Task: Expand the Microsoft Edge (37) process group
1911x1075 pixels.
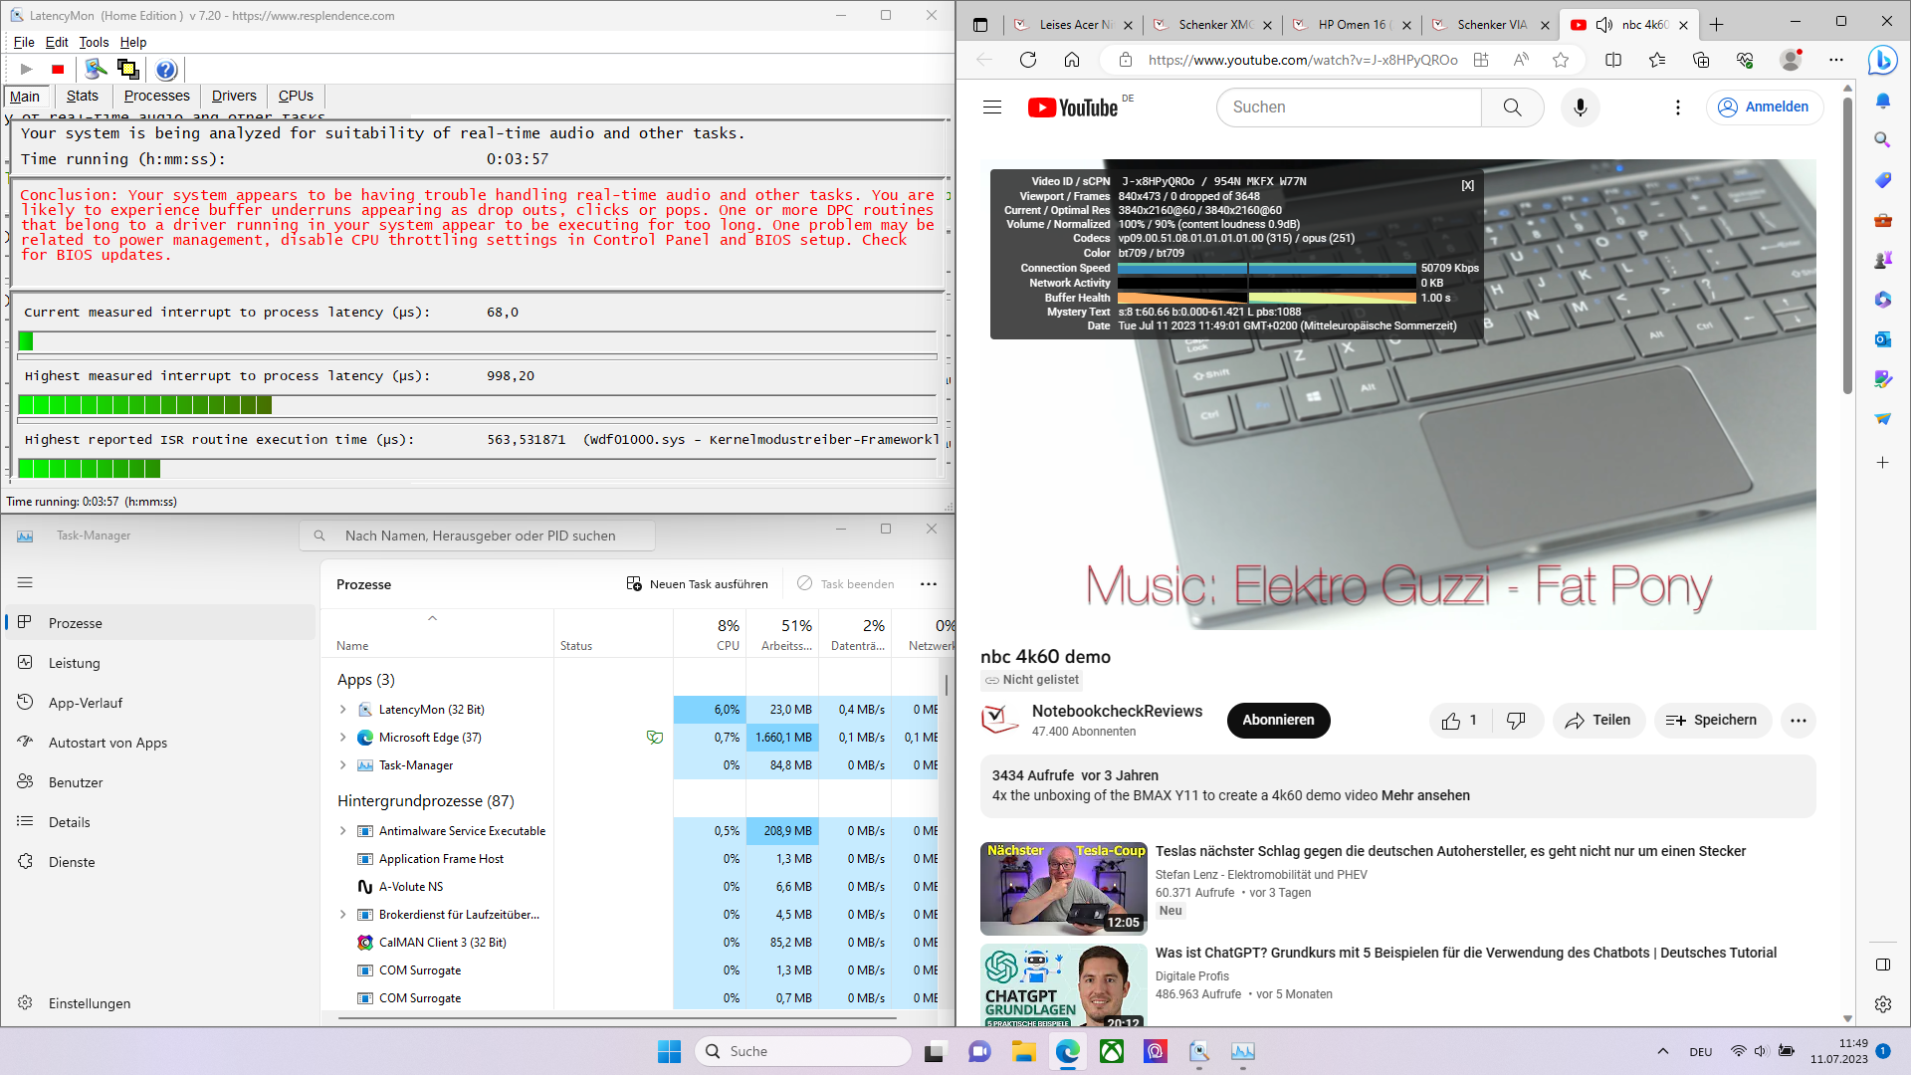Action: point(343,738)
